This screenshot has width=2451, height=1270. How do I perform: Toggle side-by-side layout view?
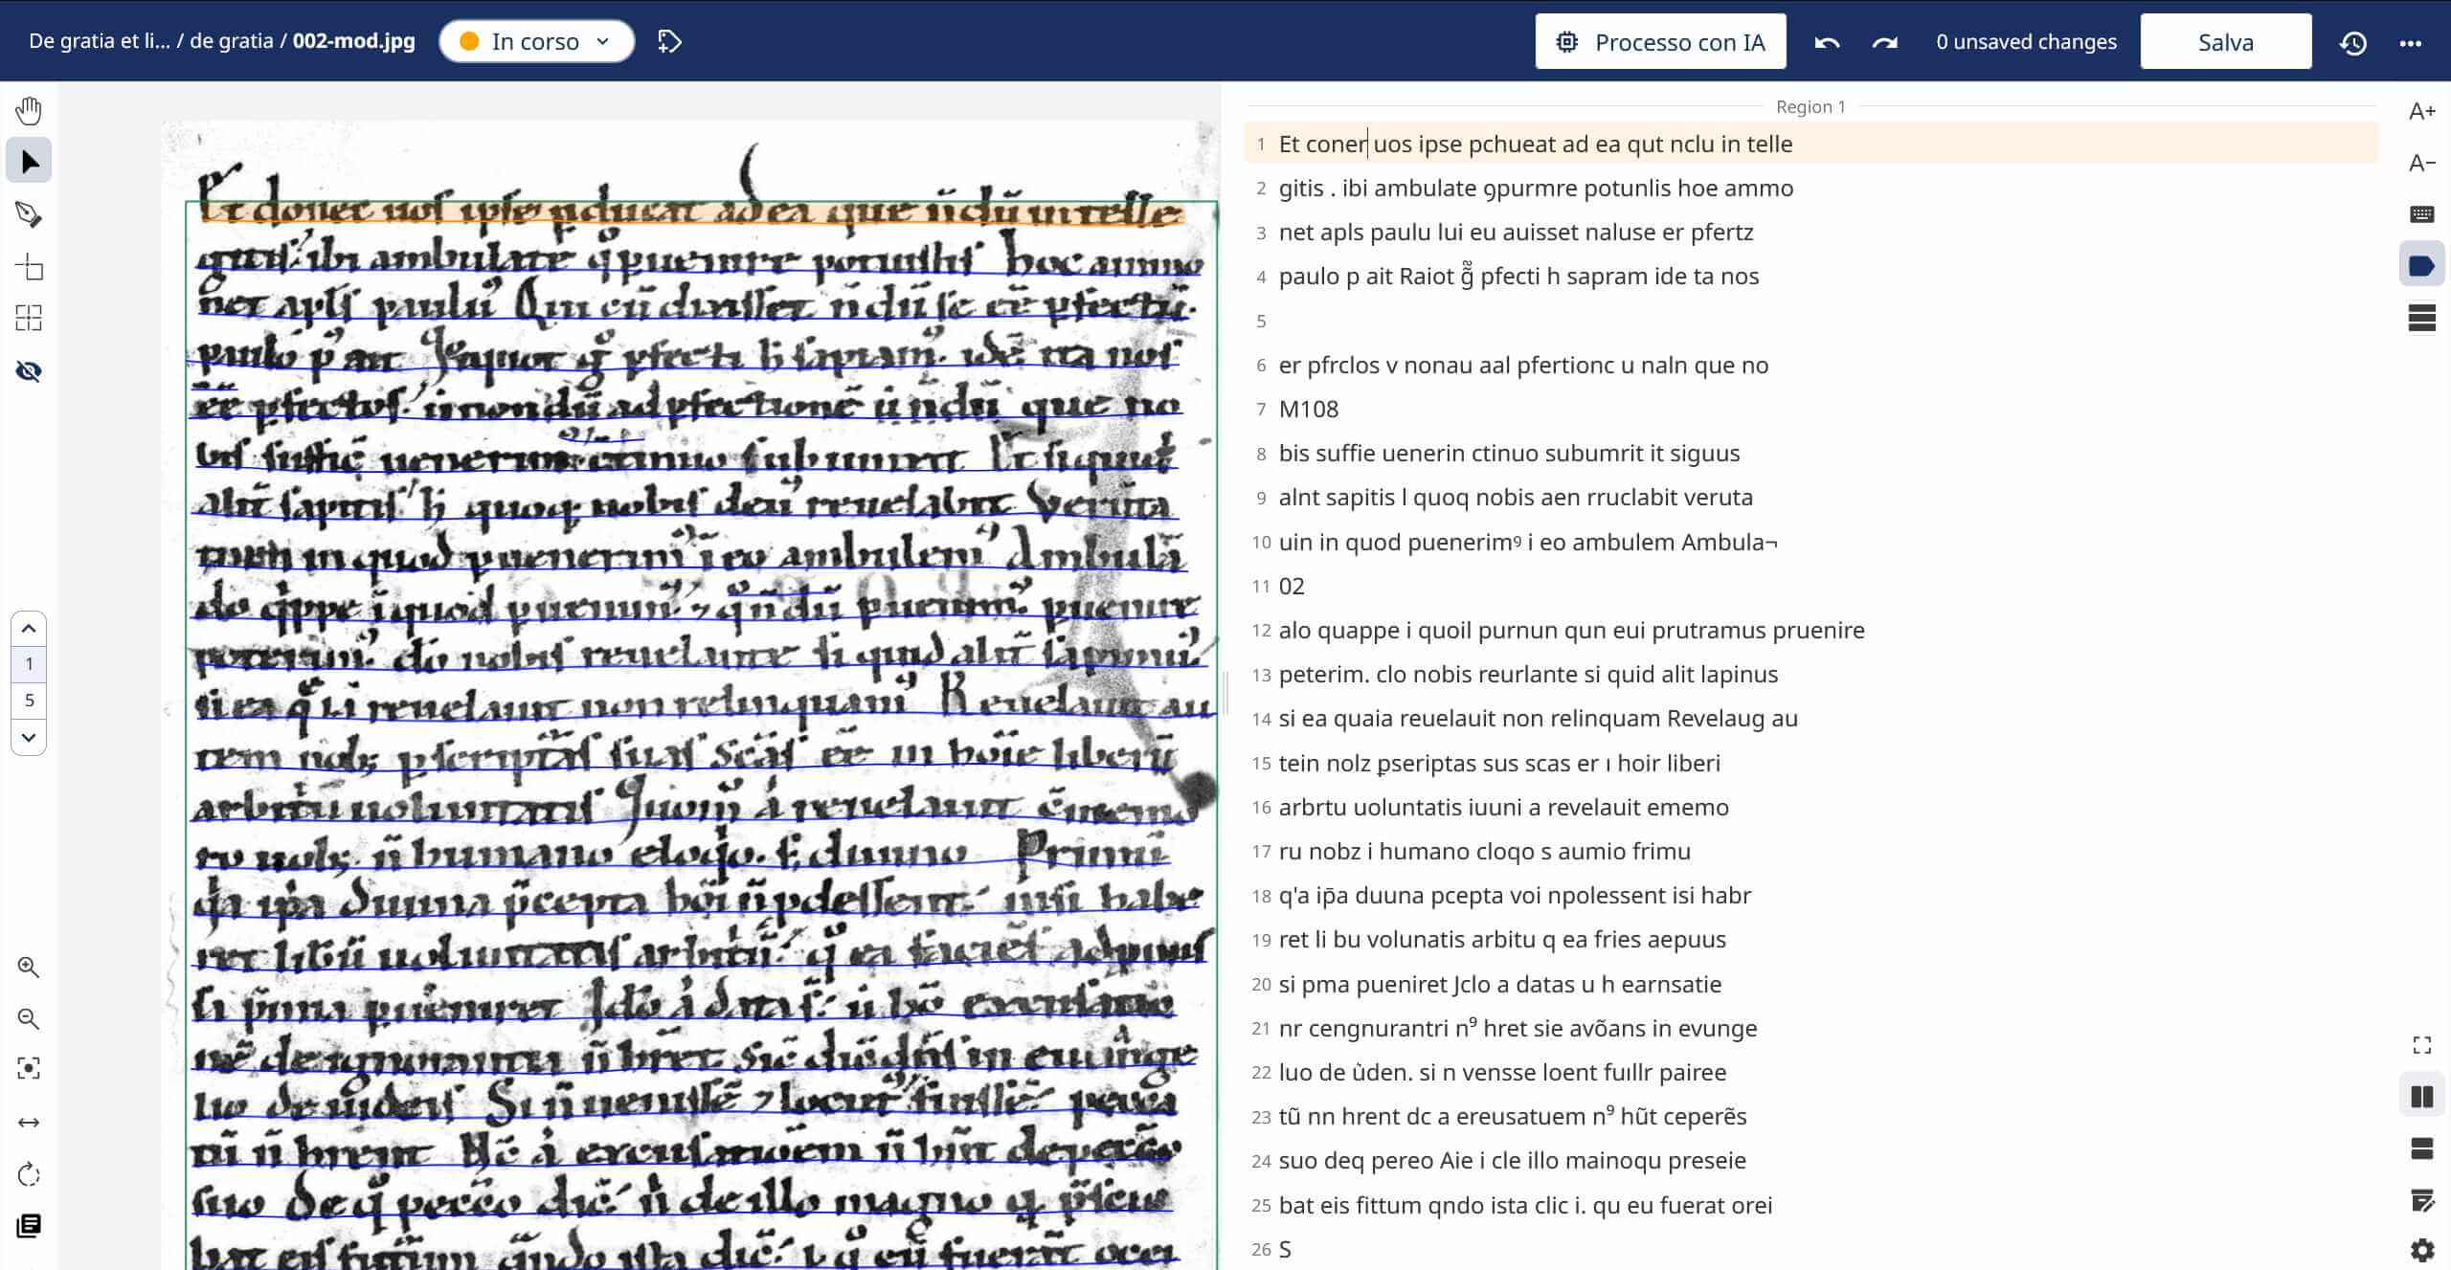point(2421,1097)
